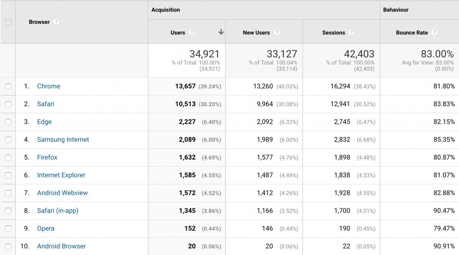
Task: Select overall bounce rate 83.00%
Action: pyautogui.click(x=437, y=54)
